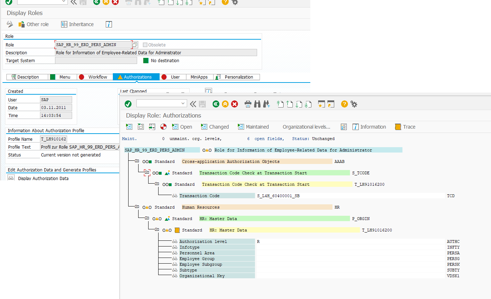Click the green Back button in the Authorizations window
This screenshot has height=299, width=491.
click(216, 104)
